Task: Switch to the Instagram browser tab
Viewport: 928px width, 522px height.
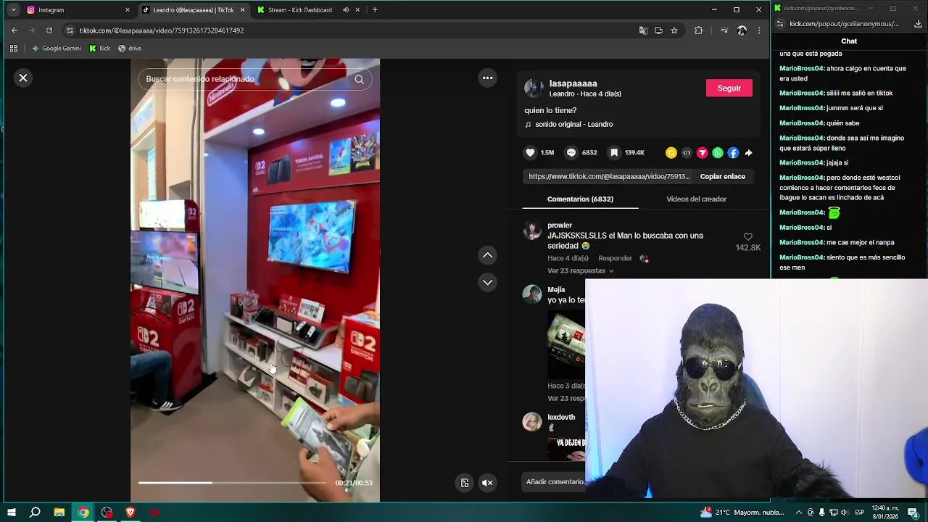Action: (76, 10)
